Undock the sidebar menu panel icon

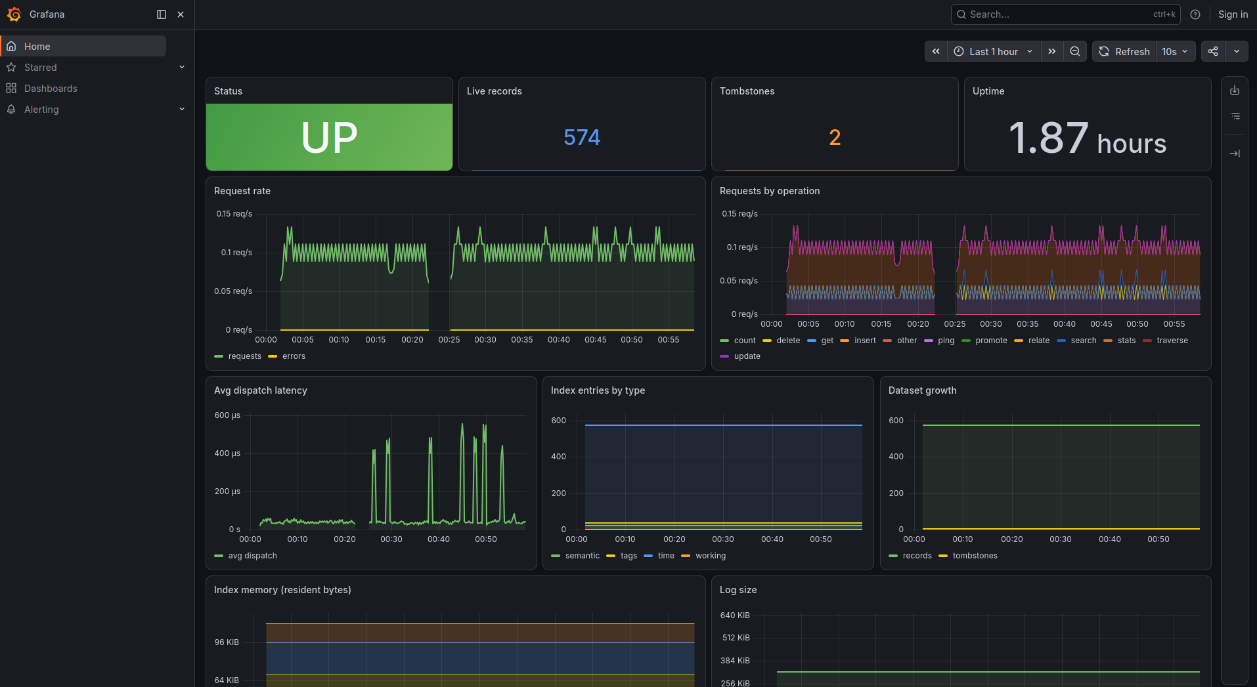click(x=162, y=14)
